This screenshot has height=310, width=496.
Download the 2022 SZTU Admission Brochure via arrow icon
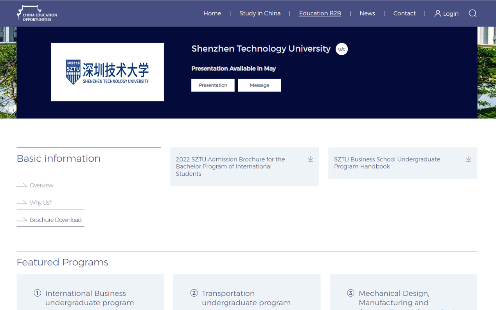tap(310, 159)
